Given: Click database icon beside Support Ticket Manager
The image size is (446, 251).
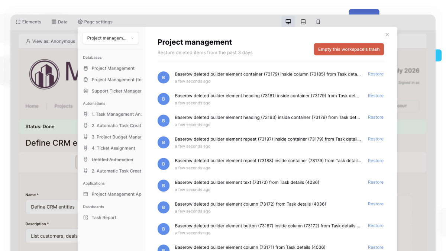Looking at the screenshot, I should click(86, 91).
